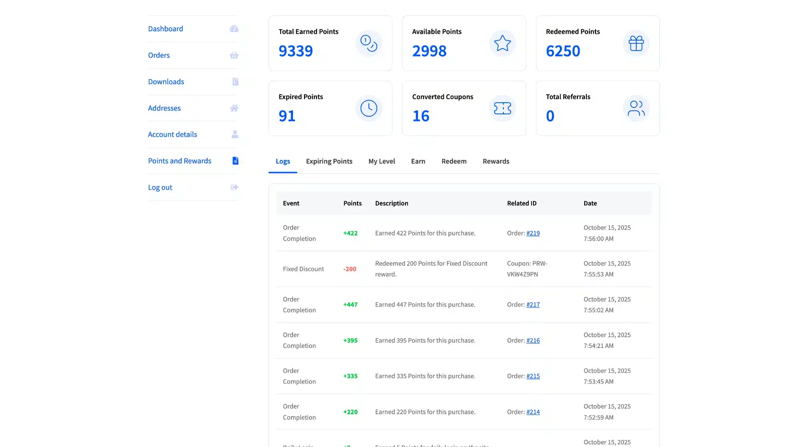Click the 2998 available points value
The image size is (808, 447).
(x=429, y=51)
